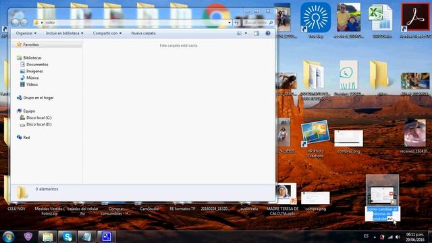Open the Organizar menu
Screen dimensions: 432x243
pos(26,33)
